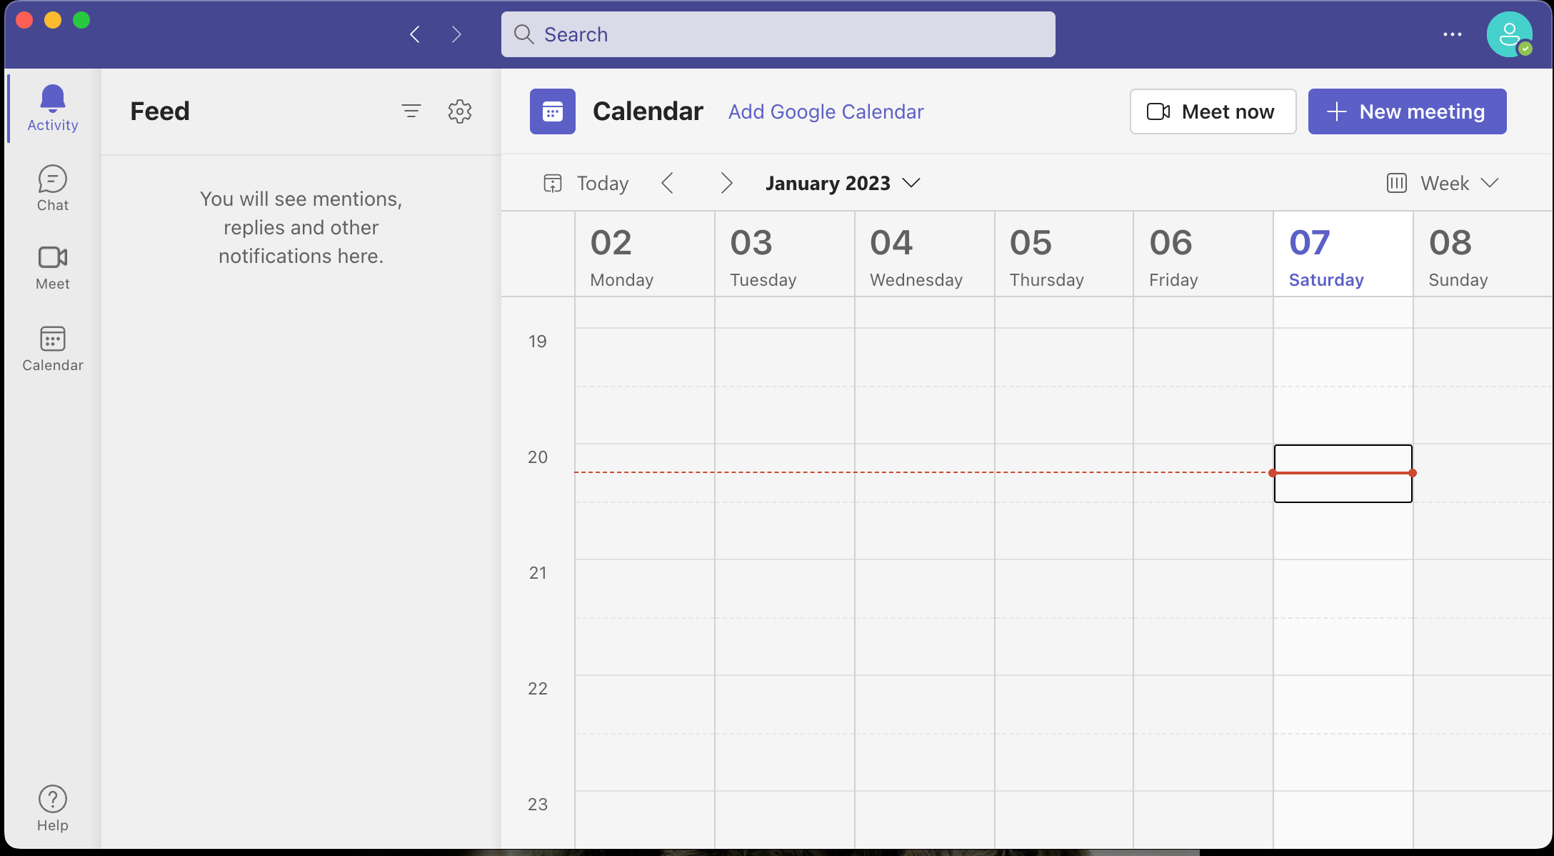Select the Chat sidebar icon

tap(52, 187)
